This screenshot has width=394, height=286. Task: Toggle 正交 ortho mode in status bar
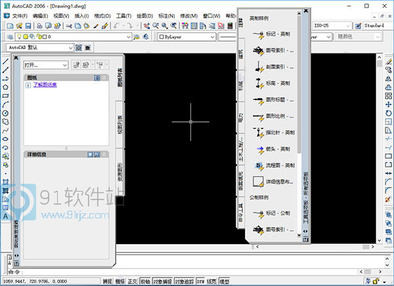coord(131,281)
